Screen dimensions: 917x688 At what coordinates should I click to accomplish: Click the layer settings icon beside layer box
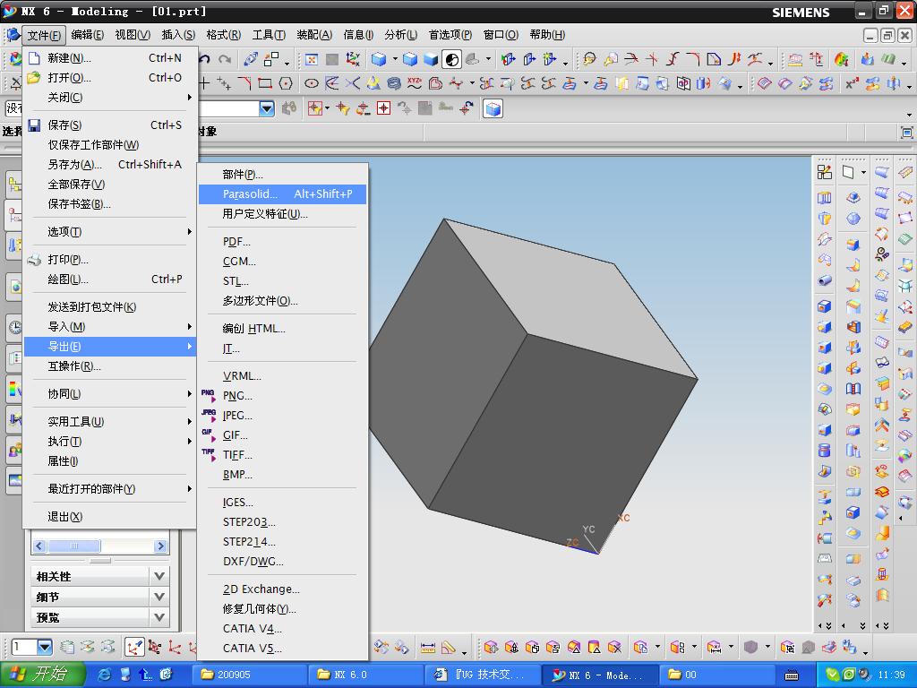67,647
